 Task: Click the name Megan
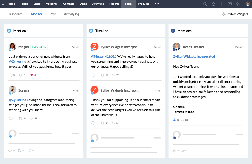pyautogui.click(x=24, y=47)
